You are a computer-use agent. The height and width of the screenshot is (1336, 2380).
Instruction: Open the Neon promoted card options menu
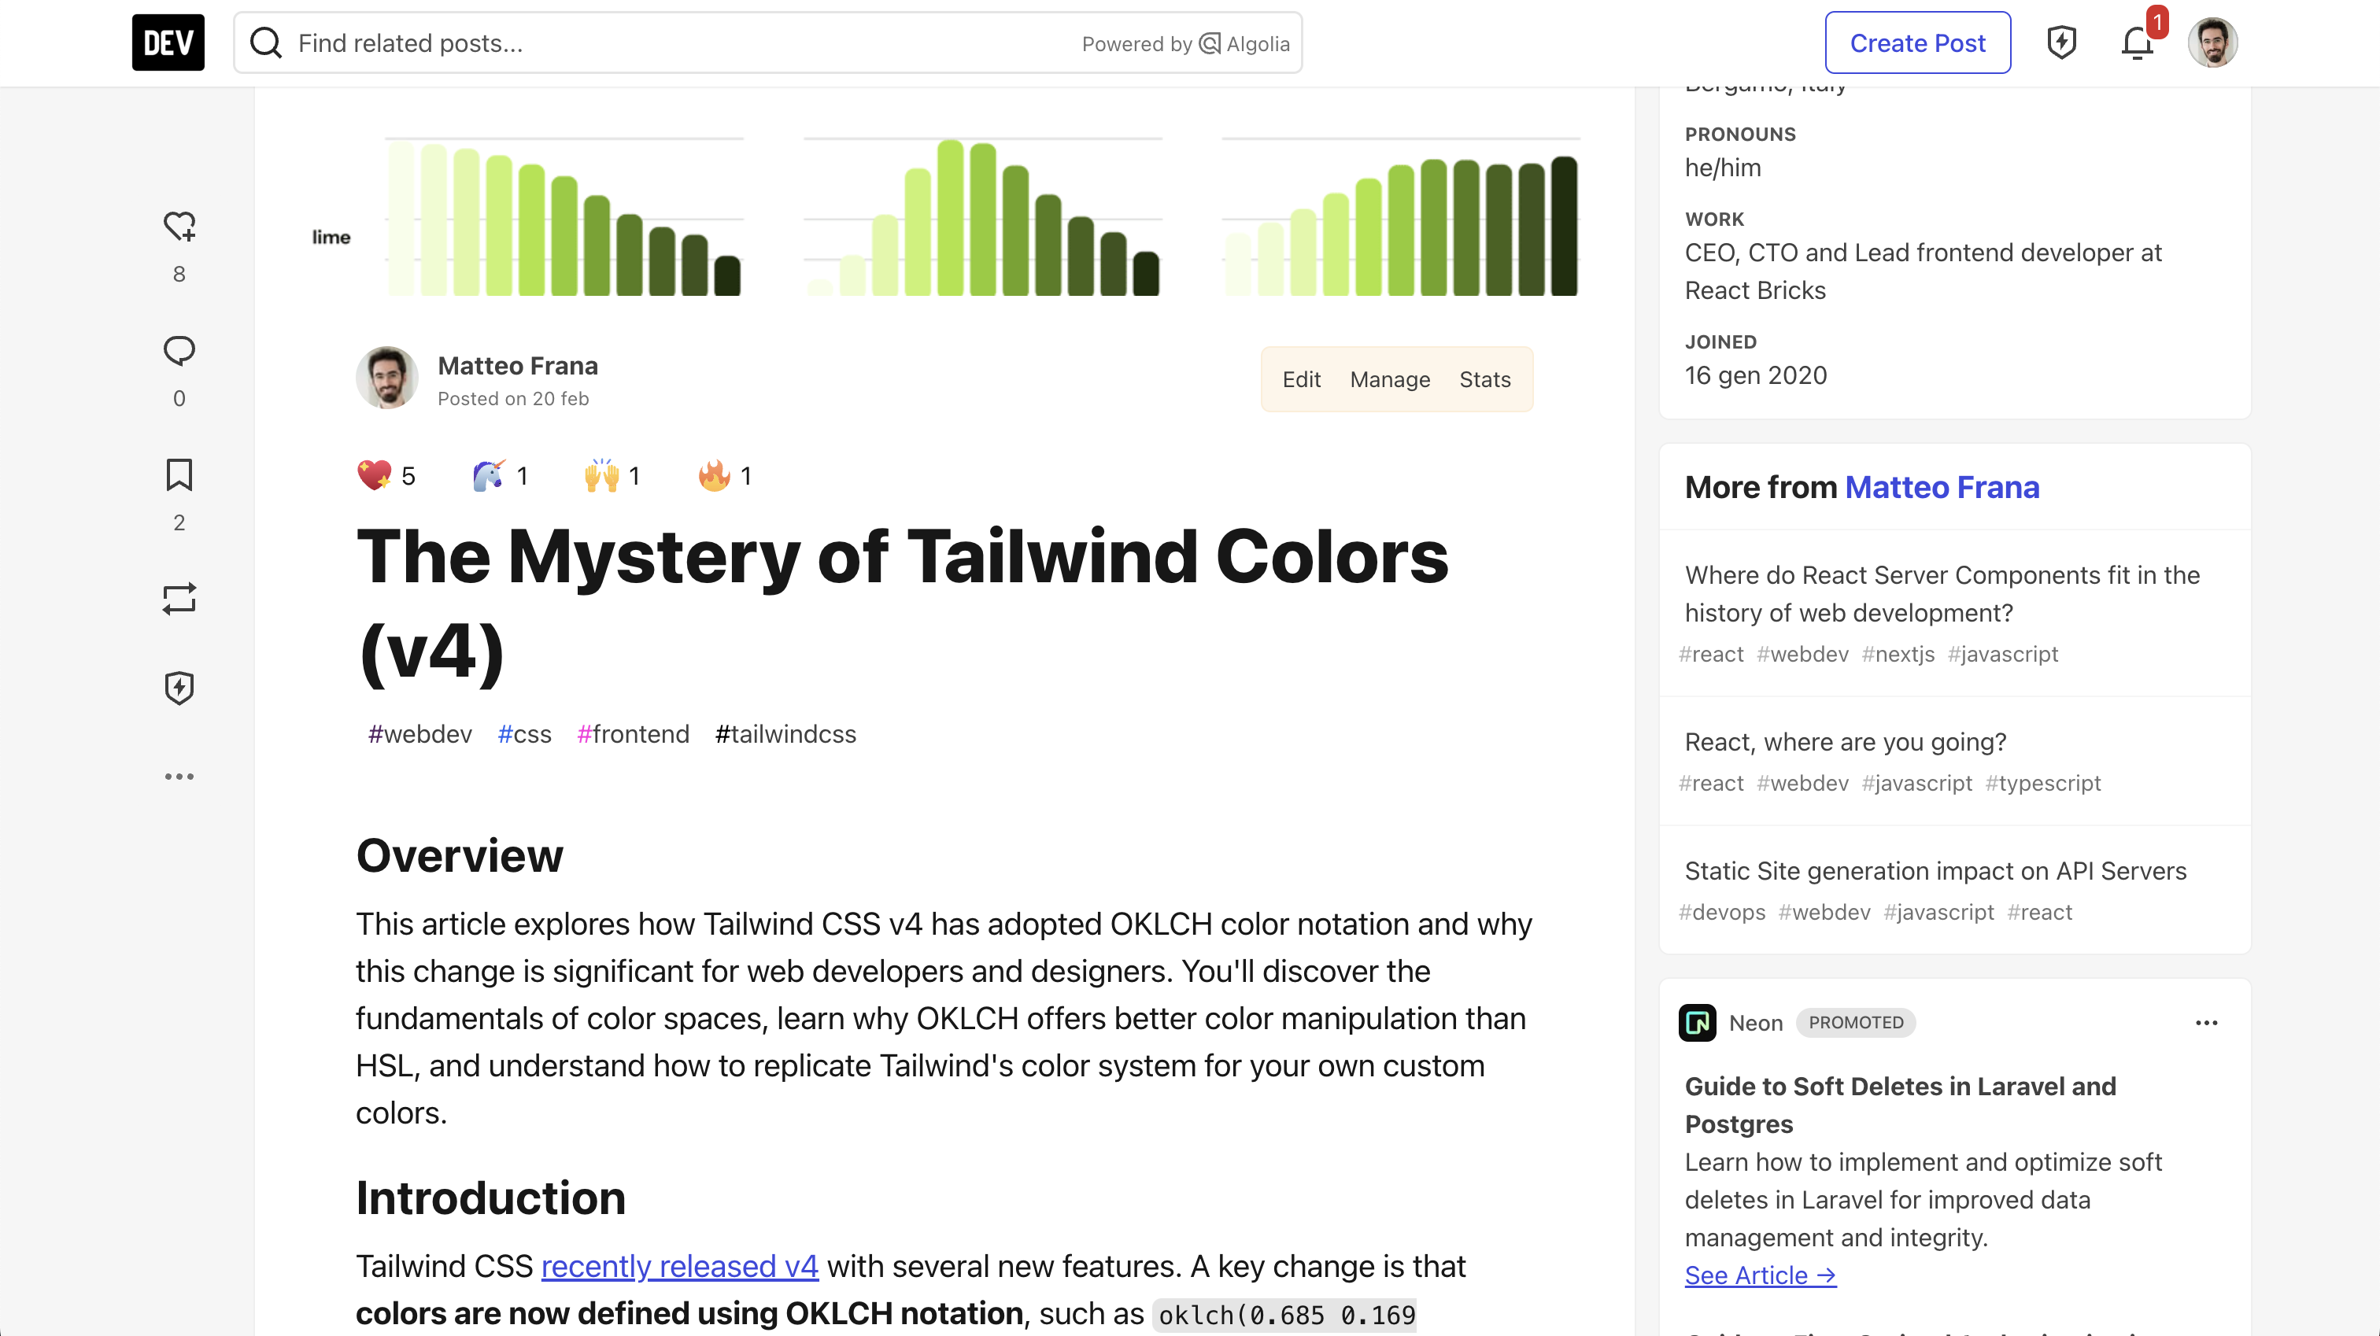coord(2206,1023)
